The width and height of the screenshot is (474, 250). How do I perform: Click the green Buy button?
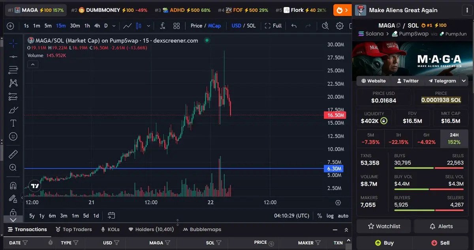384,243
